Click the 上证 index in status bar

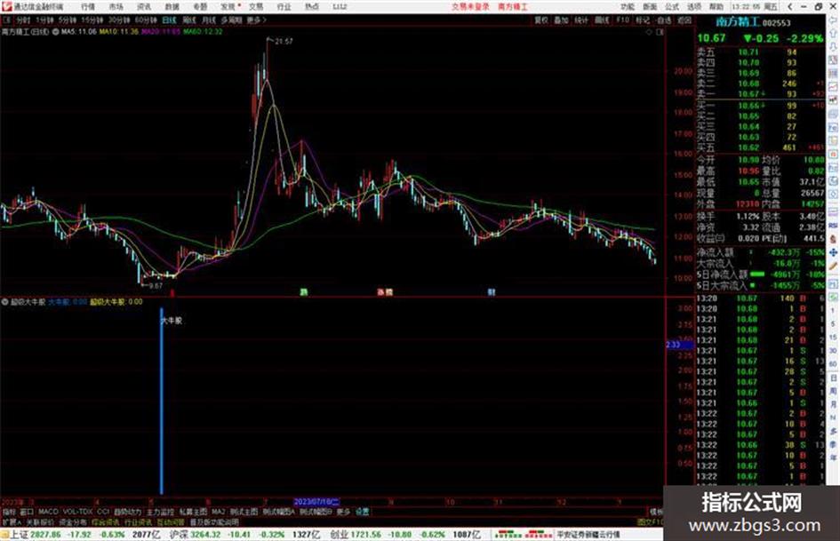tap(19, 535)
